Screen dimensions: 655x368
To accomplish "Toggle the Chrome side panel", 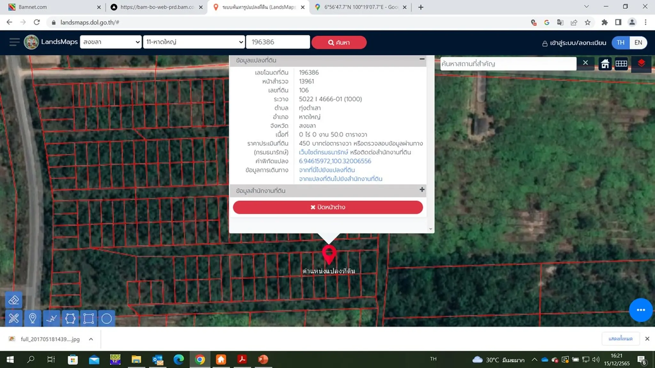I will click(x=618, y=22).
